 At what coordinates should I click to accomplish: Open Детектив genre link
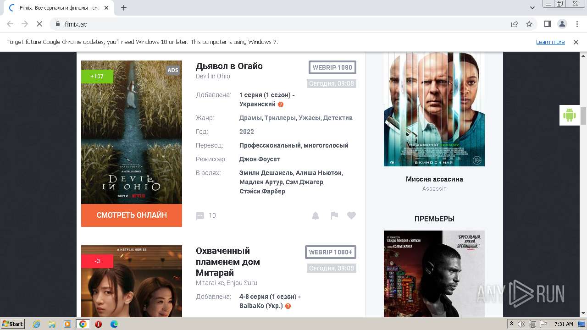pyautogui.click(x=338, y=118)
